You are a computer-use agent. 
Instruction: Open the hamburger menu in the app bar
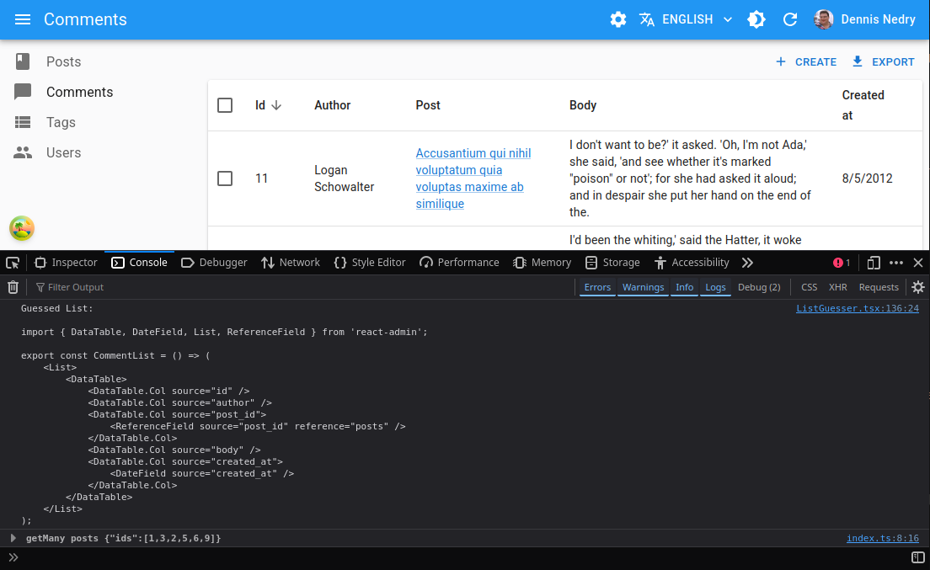[23, 19]
